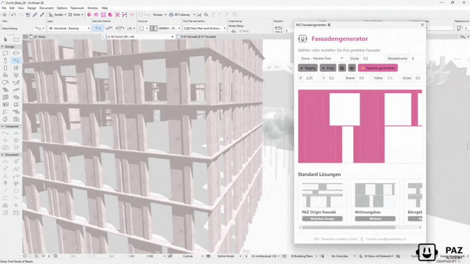Click the horizontal scrollbar under Standard Lösungen
470x264 pixels.
pyautogui.click(x=349, y=227)
